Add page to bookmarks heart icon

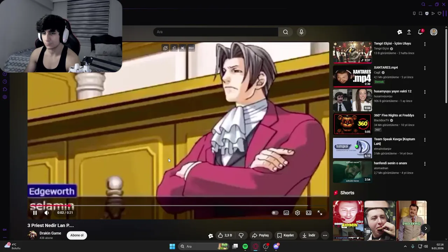pyautogui.click(x=440, y=13)
